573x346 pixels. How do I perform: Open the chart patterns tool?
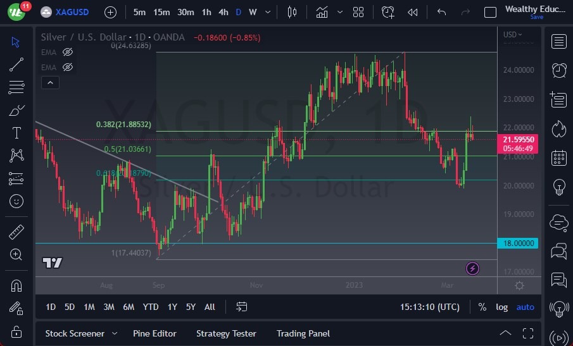(x=16, y=156)
